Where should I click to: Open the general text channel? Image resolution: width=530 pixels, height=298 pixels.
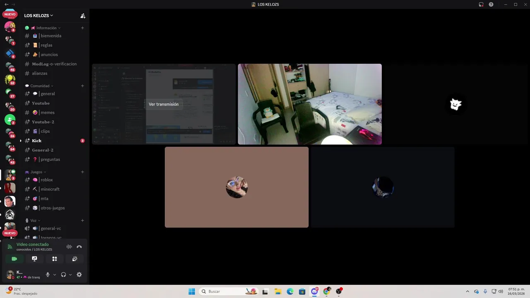click(x=55, y=94)
